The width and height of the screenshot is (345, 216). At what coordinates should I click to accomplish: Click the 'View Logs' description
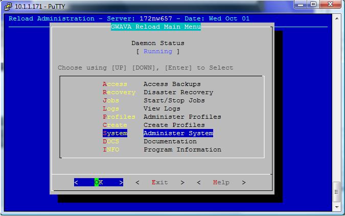(162, 109)
